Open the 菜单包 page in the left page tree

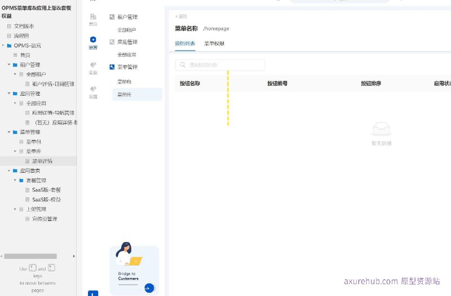34,142
